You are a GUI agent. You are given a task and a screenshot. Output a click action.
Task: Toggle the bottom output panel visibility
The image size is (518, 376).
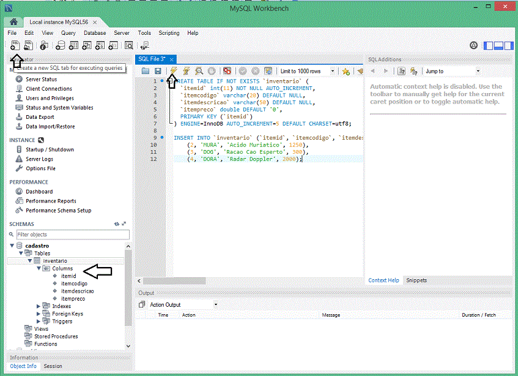(498, 46)
